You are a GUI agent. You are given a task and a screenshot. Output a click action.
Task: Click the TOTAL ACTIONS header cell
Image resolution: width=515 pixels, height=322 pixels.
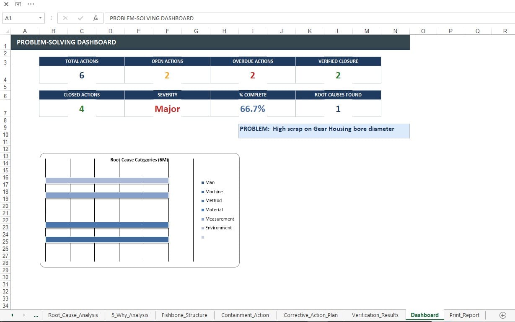click(82, 61)
